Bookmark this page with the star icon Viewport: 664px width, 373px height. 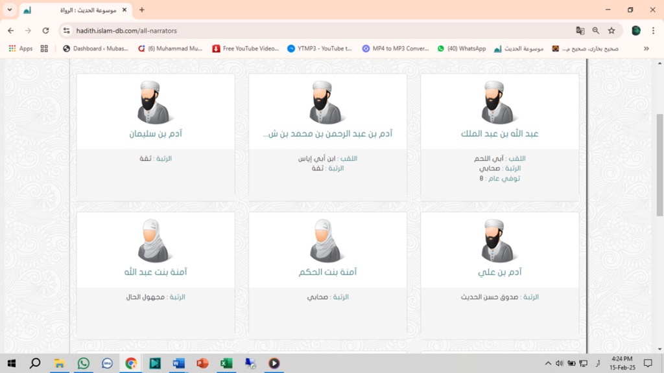click(x=611, y=30)
